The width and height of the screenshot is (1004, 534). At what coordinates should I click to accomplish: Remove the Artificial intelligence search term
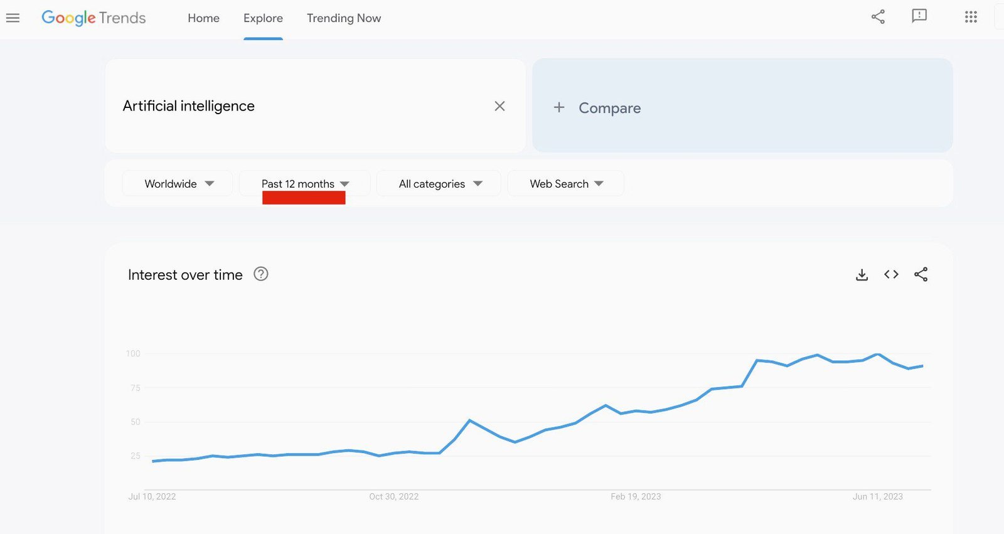[x=499, y=106]
